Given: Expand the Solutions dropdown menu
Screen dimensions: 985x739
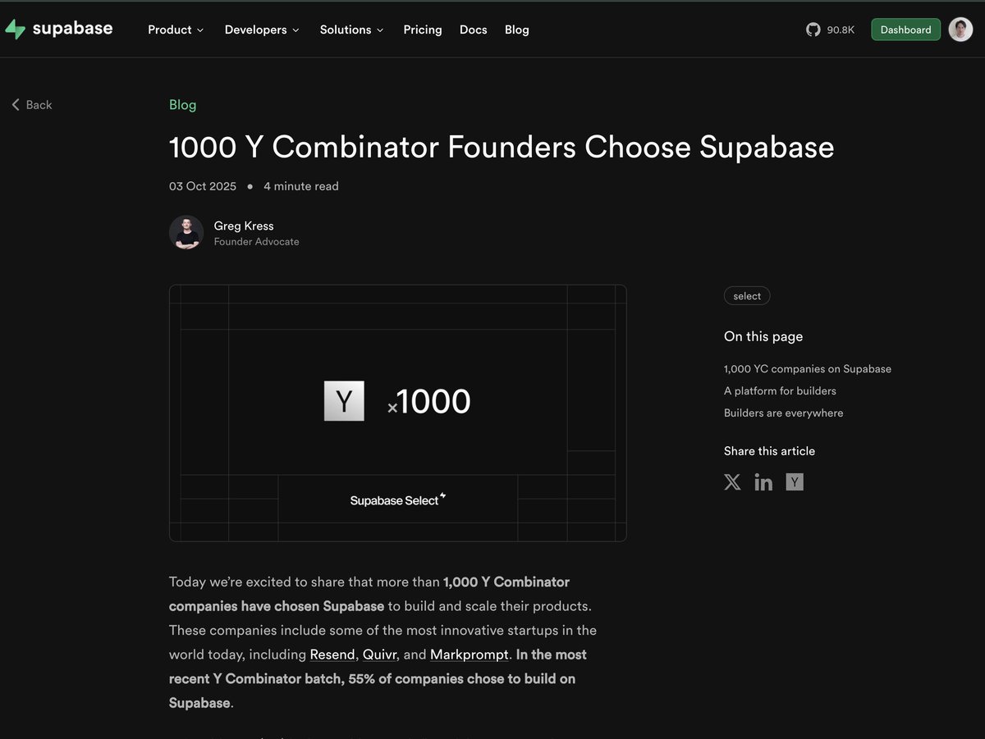Looking at the screenshot, I should (351, 30).
